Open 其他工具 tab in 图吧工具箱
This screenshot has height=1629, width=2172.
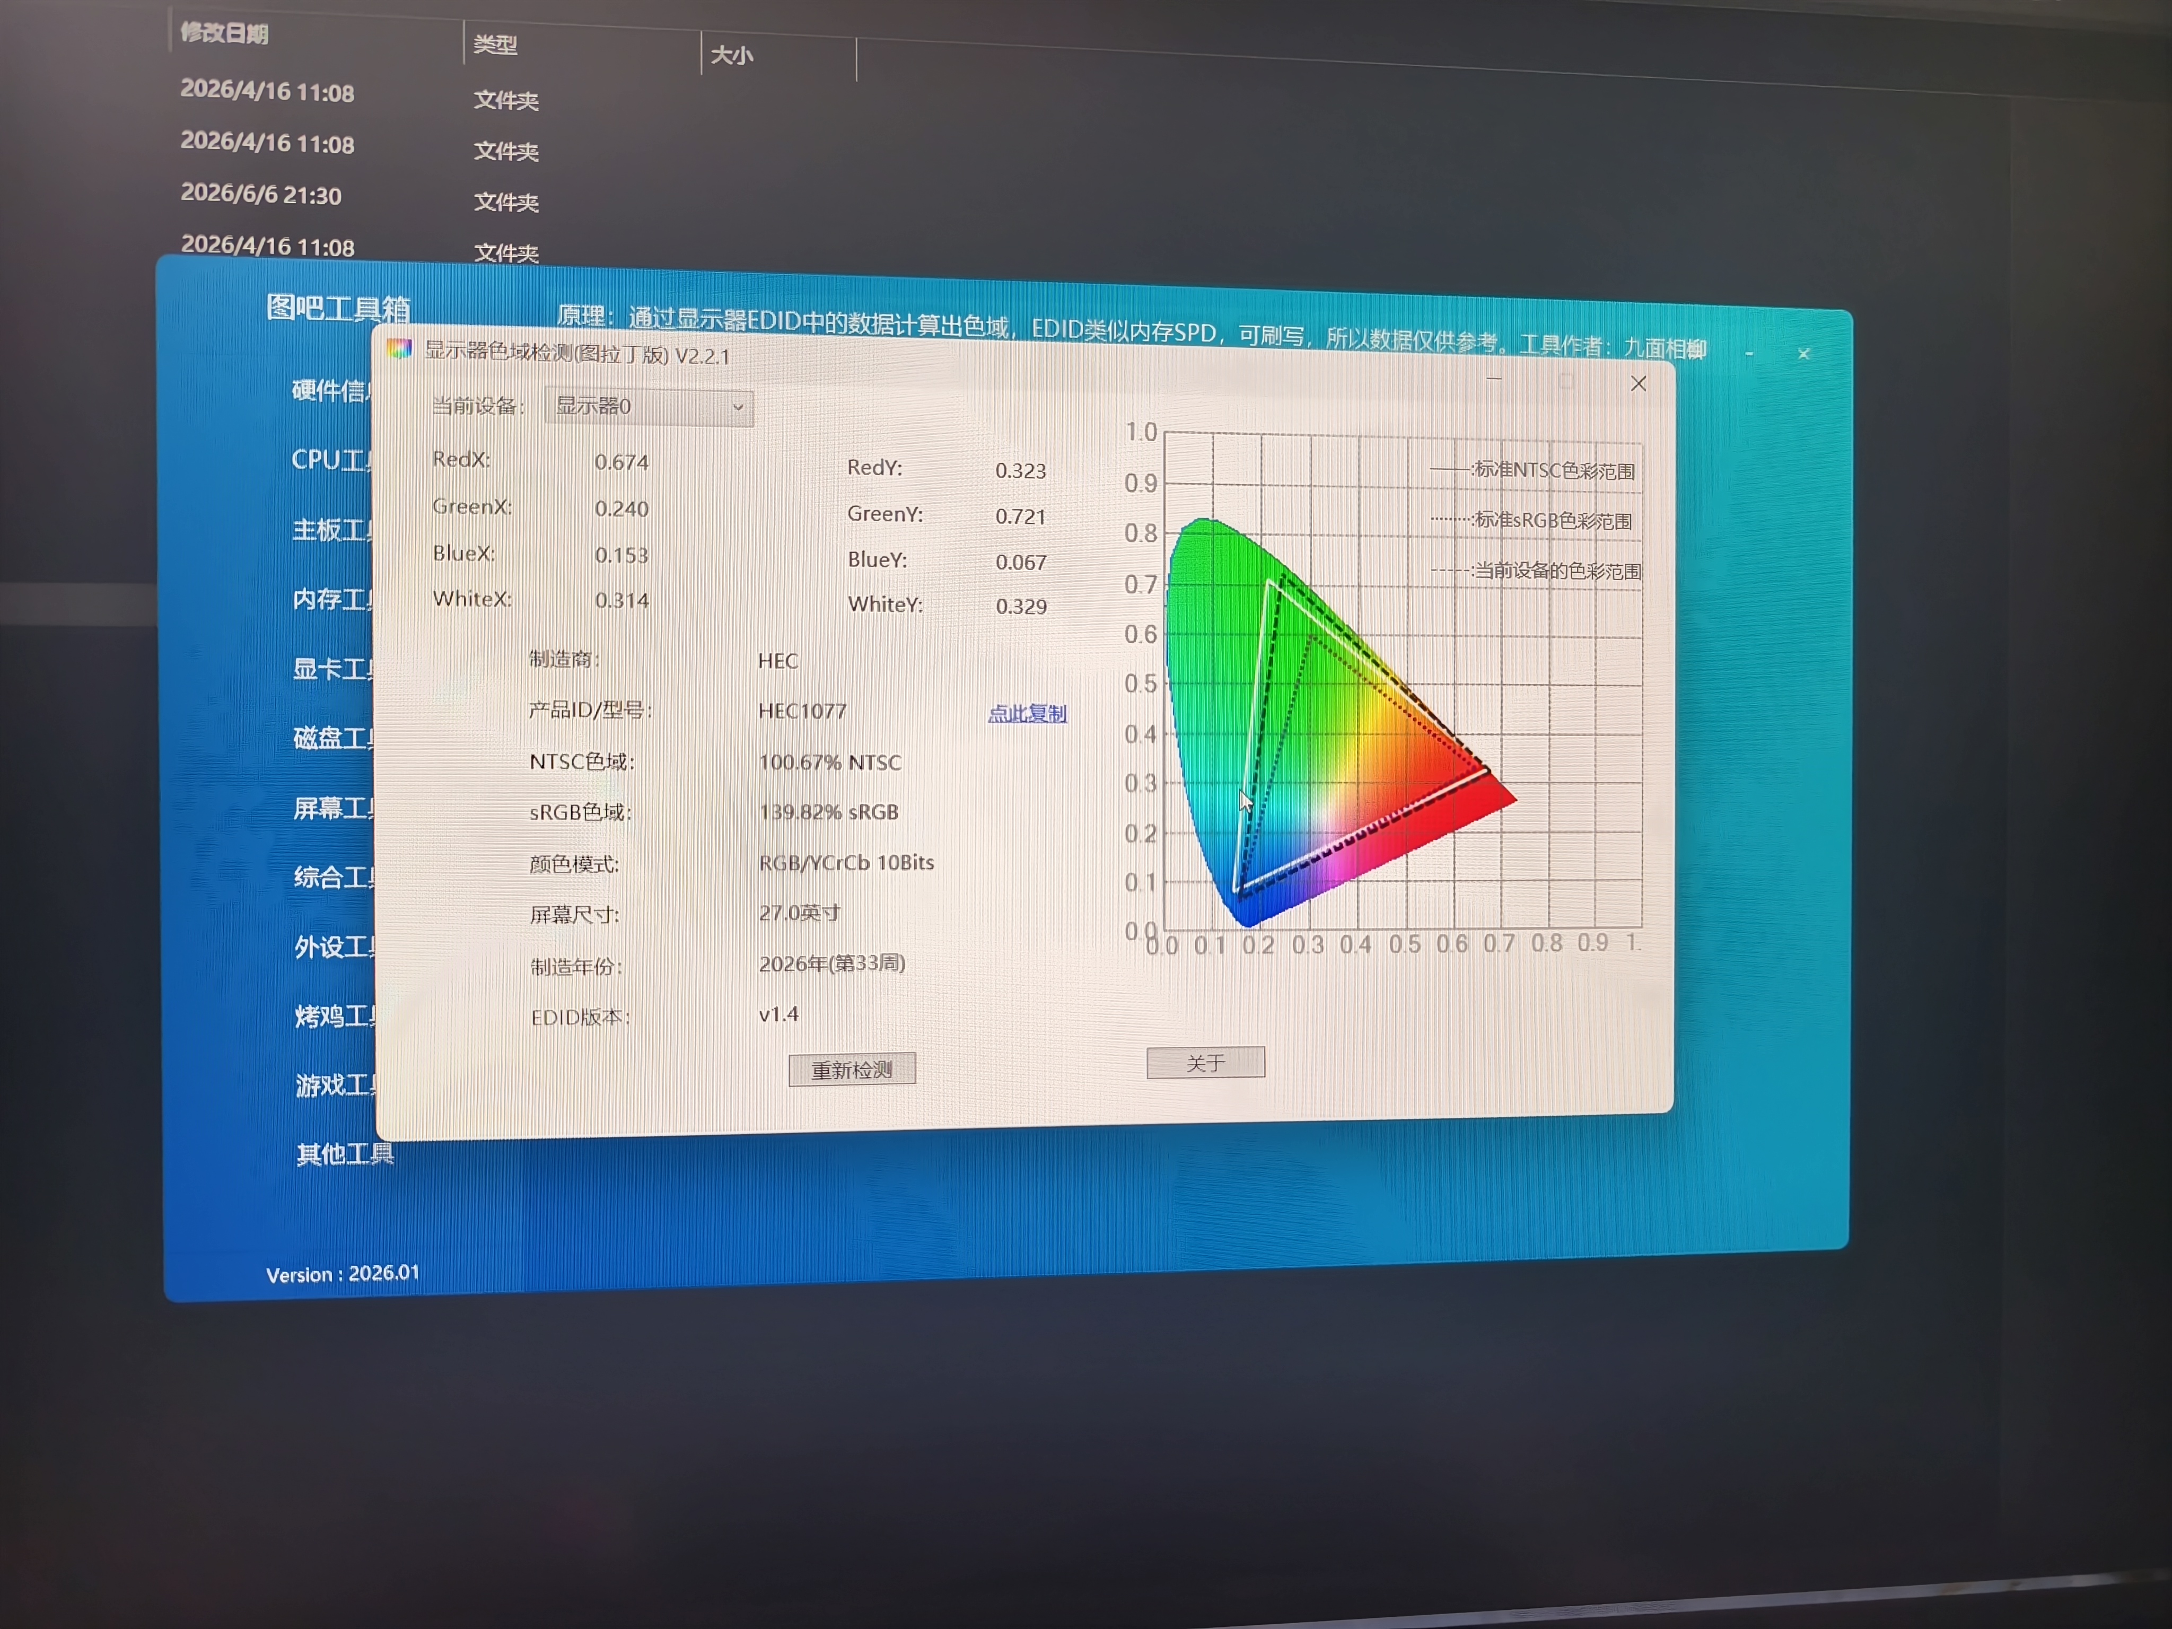[346, 1154]
